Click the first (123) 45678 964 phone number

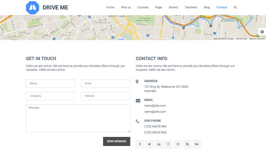point(155,126)
